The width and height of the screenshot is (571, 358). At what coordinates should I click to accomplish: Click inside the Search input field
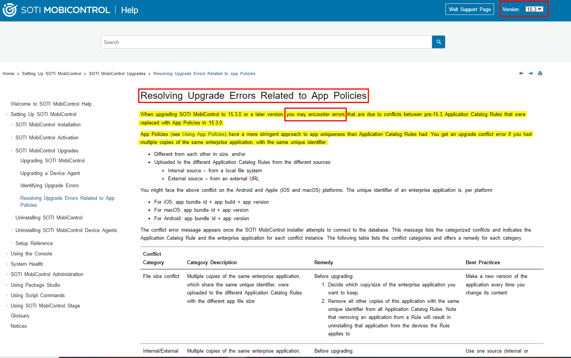(x=266, y=42)
